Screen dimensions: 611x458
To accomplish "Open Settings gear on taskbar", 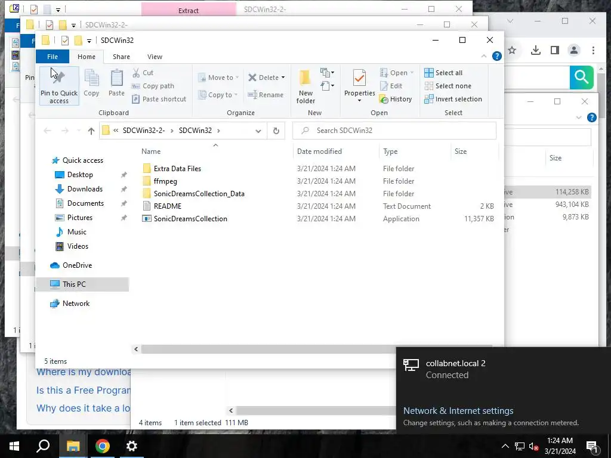I will coord(132,446).
